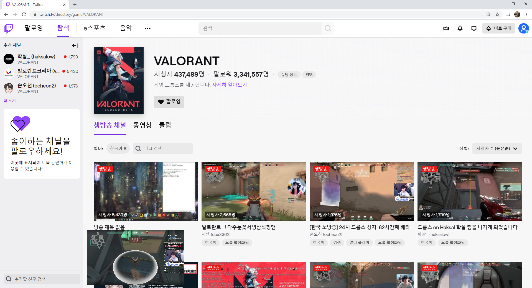Reload the page in the browser

tap(24, 14)
